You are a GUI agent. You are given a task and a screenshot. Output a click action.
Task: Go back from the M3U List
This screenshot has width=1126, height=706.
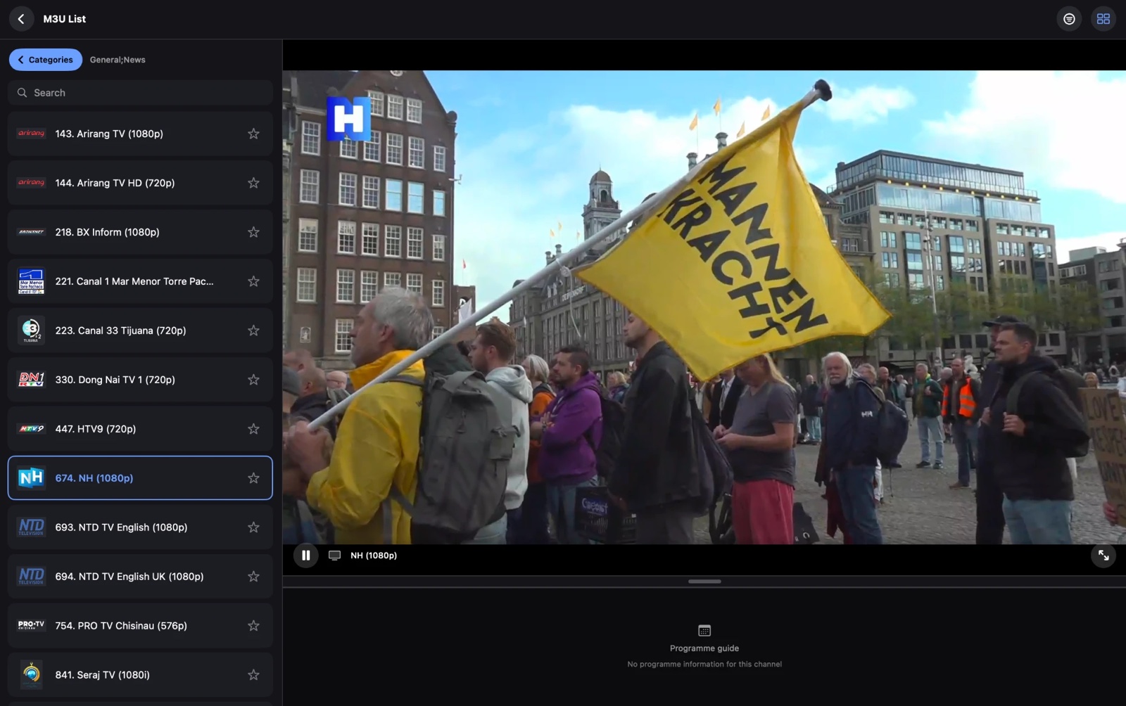(21, 19)
